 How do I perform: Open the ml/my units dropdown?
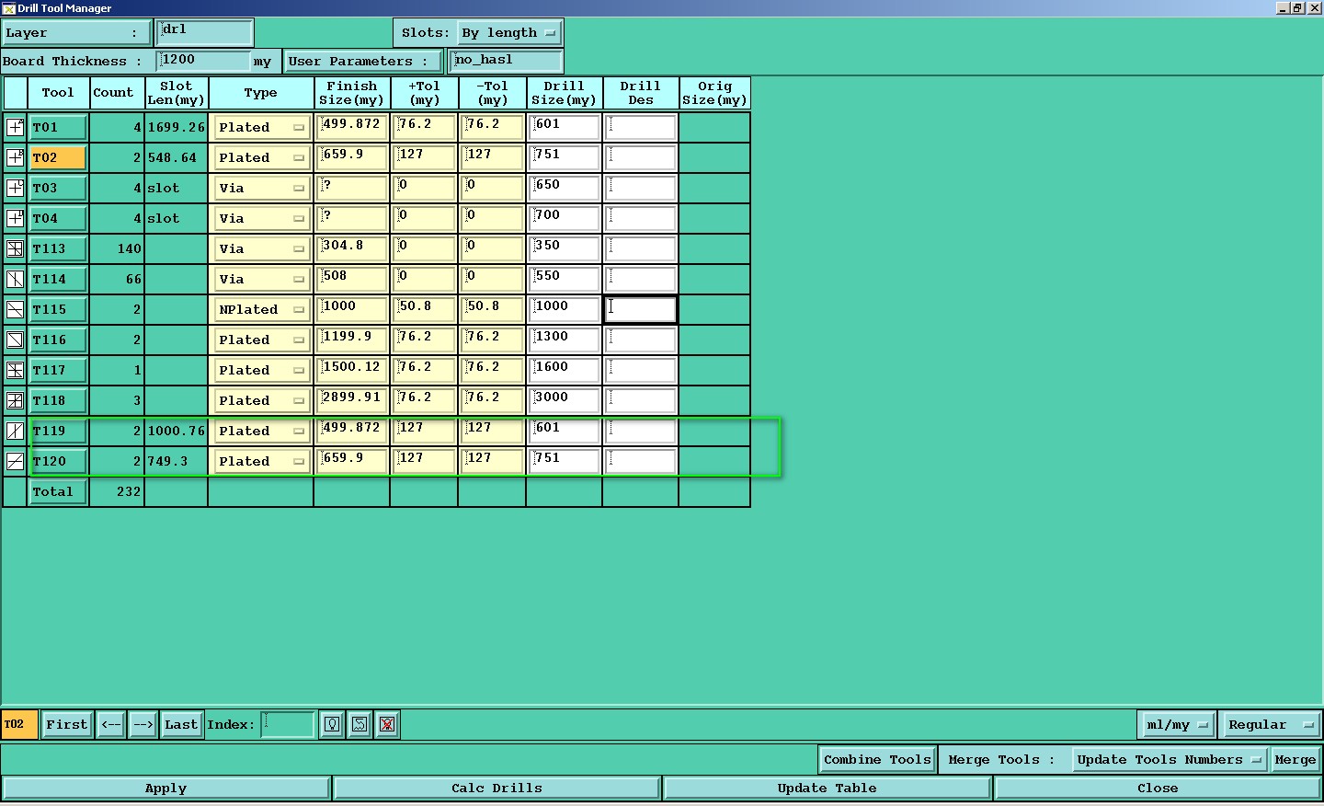[1177, 724]
